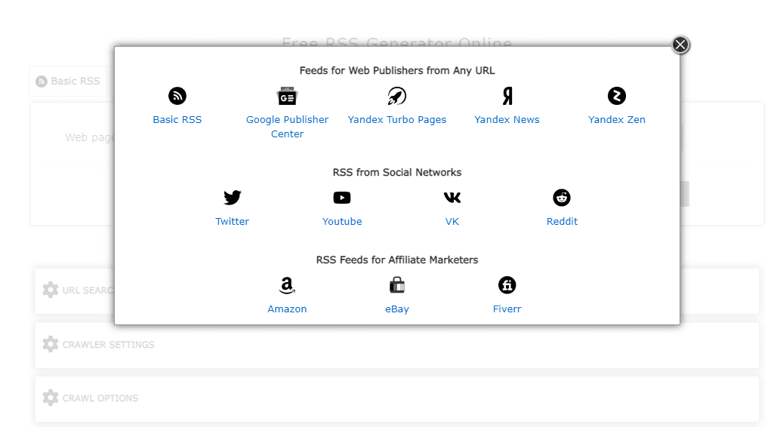Click the Crawler Settings gear icon

click(x=51, y=344)
